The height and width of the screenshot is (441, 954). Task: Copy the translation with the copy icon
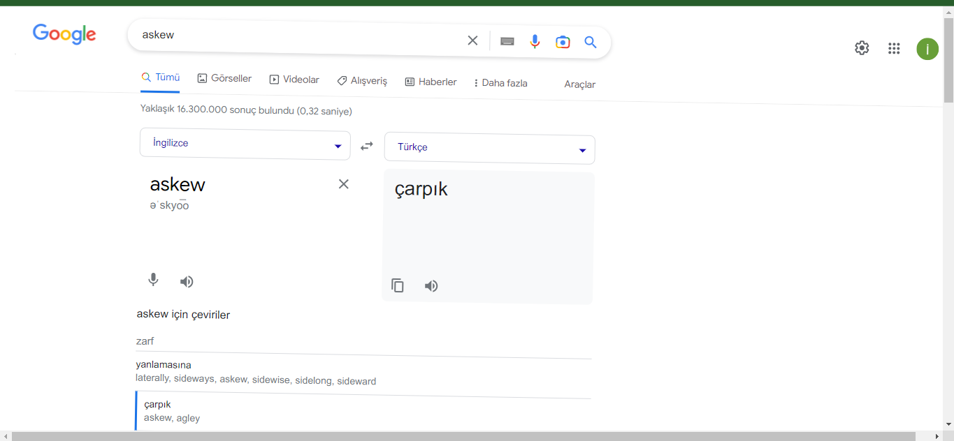[x=398, y=285]
